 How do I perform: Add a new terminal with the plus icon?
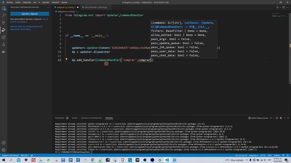tap(271, 118)
